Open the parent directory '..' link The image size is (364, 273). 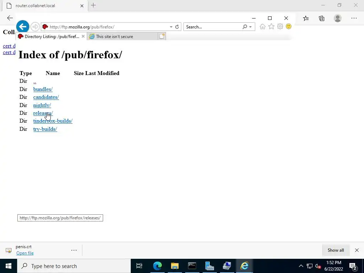[x=34, y=82]
